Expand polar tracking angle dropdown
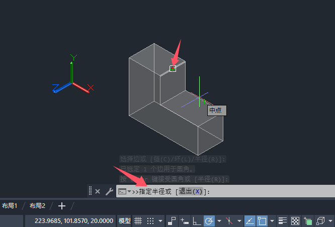This screenshot has width=335, height=227. (x=219, y=221)
